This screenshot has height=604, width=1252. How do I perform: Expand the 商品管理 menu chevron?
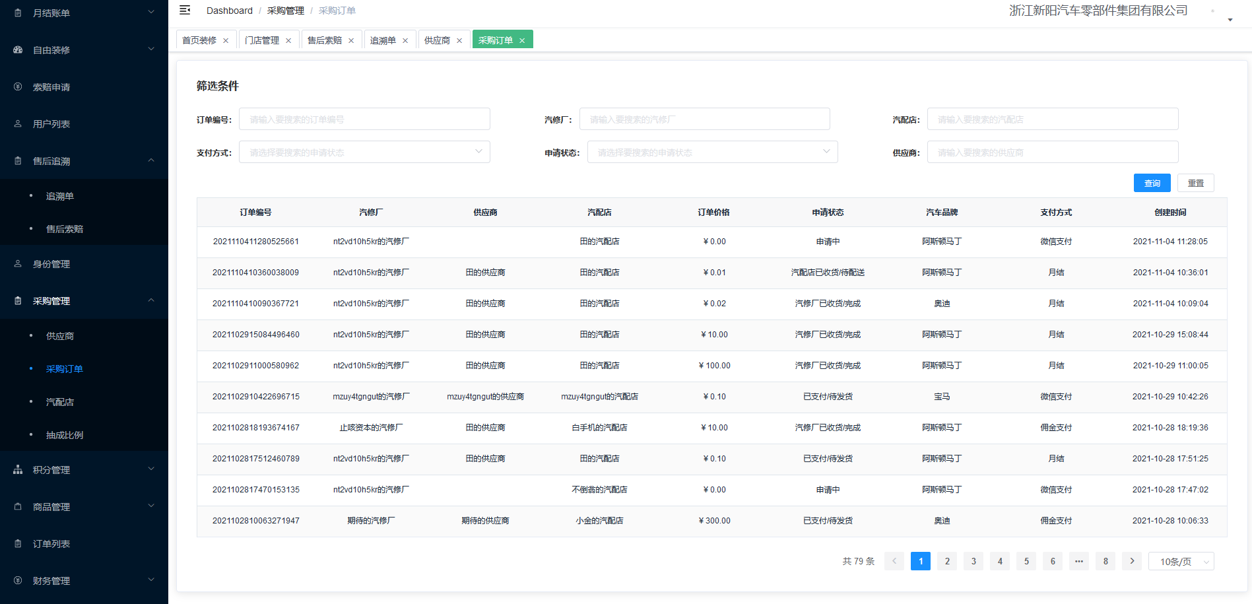pos(151,506)
